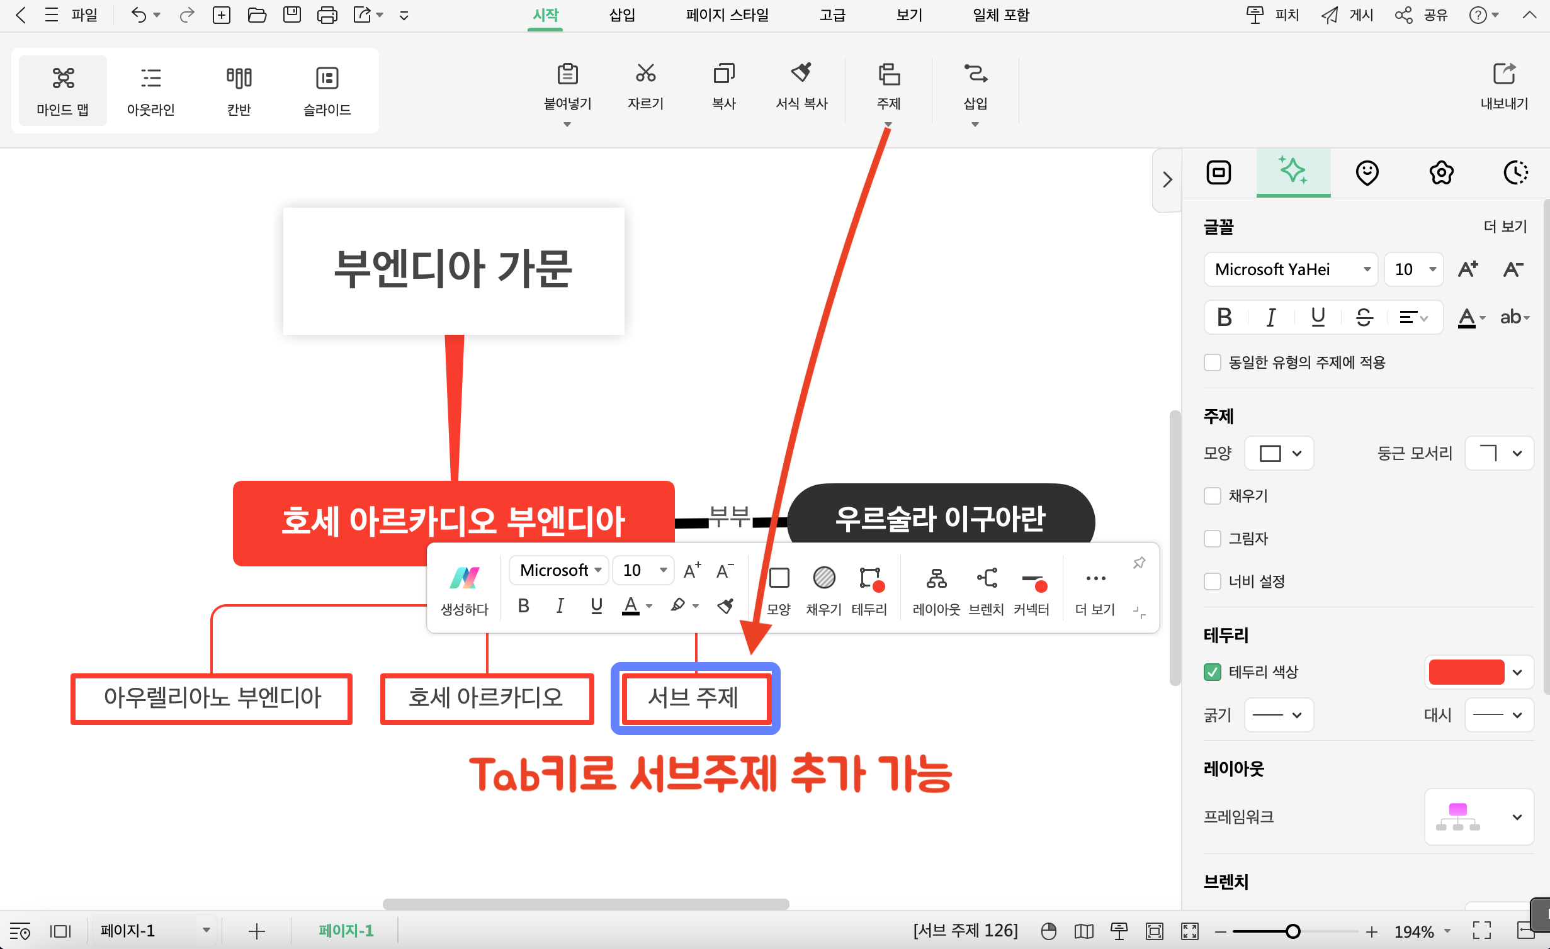
Task: Click the Cut (자르기) scissors icon
Action: pyautogui.click(x=645, y=74)
